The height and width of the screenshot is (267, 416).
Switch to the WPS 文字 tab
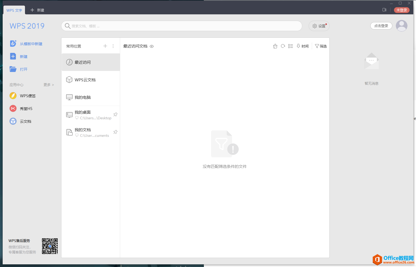[x=14, y=10]
